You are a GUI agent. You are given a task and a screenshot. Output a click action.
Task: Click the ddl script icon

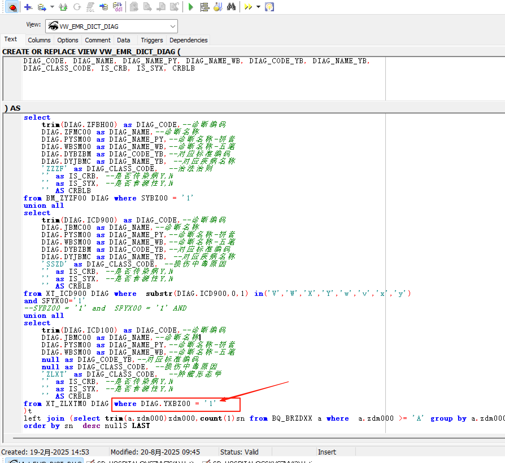pyautogui.click(x=117, y=7)
